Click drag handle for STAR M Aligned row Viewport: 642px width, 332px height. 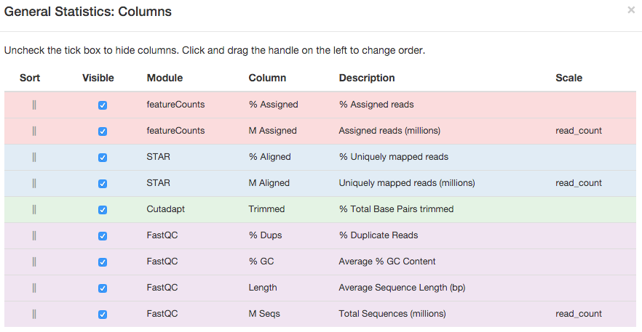[x=34, y=183]
